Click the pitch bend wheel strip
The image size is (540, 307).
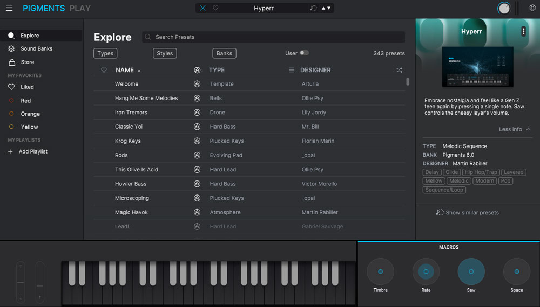tap(21, 282)
